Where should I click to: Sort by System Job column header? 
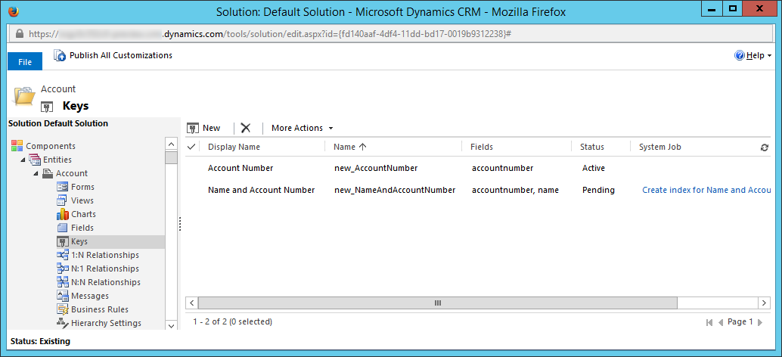pos(660,147)
